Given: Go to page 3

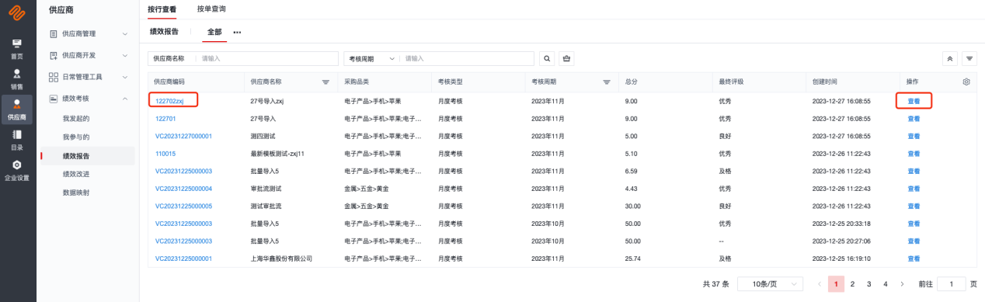Looking at the screenshot, I should [868, 284].
